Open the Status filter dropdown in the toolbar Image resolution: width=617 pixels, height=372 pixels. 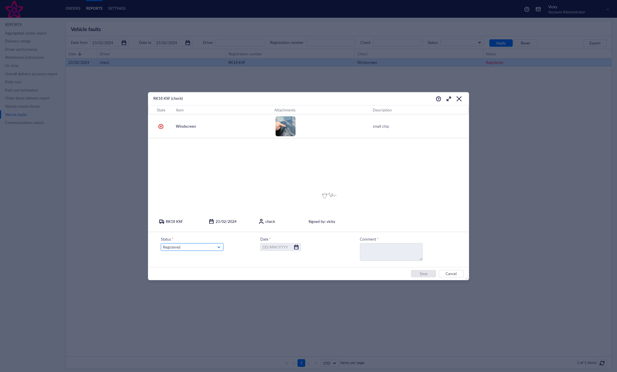click(462, 43)
